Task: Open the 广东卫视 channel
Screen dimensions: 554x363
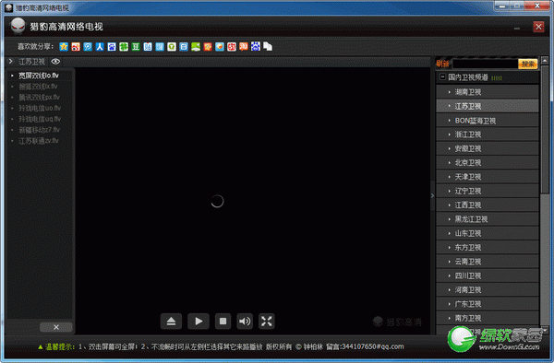Action: pos(488,304)
